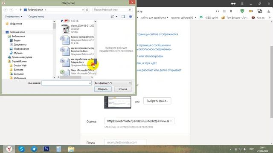The width and height of the screenshot is (273, 153).
Task: Click the browser headphones icon
Action: click(x=218, y=11)
